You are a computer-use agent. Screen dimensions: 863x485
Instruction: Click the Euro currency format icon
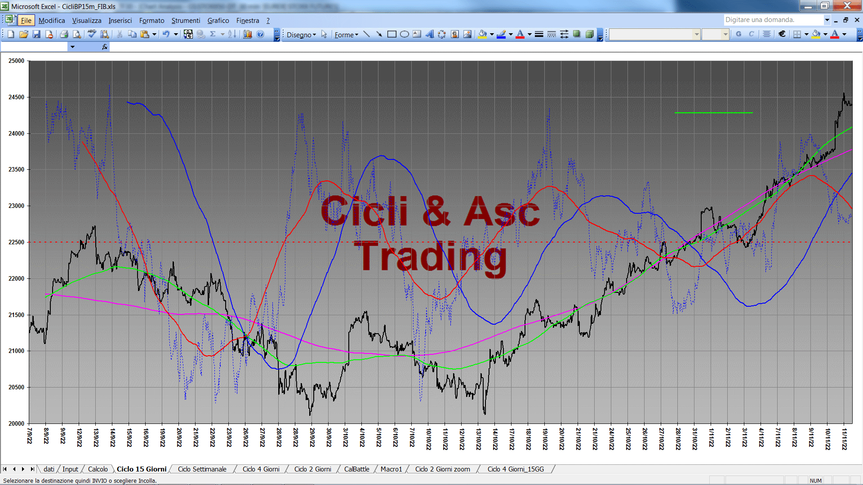pos(782,34)
